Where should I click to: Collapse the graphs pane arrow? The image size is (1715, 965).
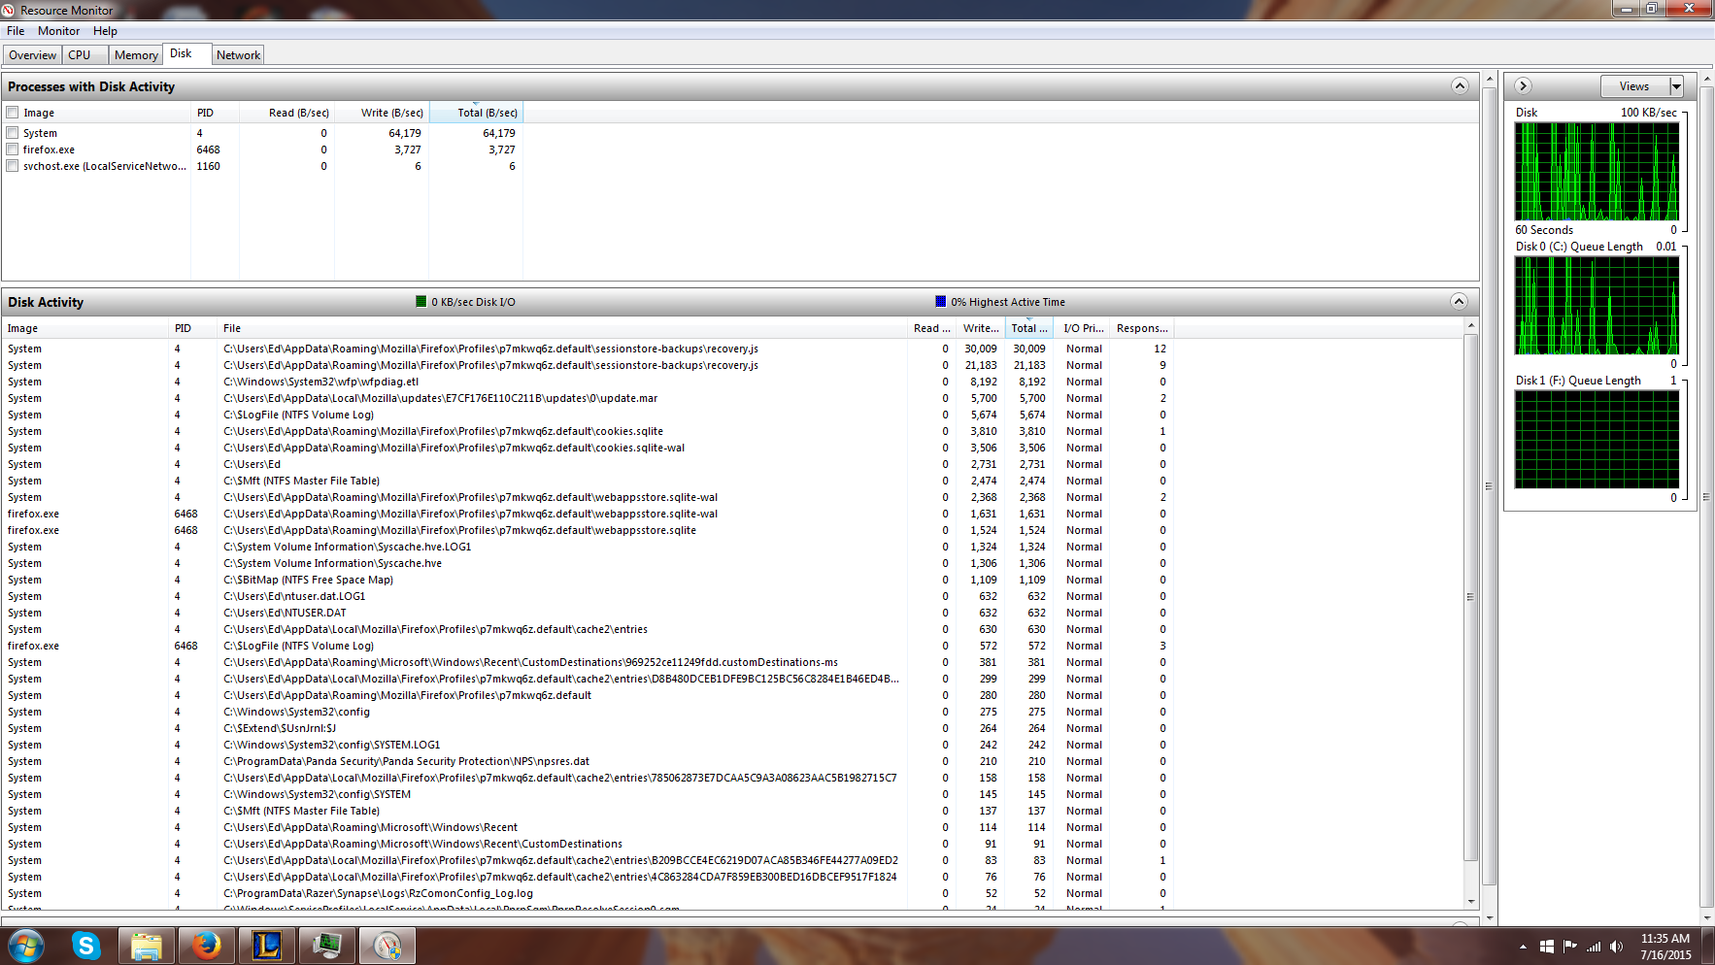tap(1523, 85)
